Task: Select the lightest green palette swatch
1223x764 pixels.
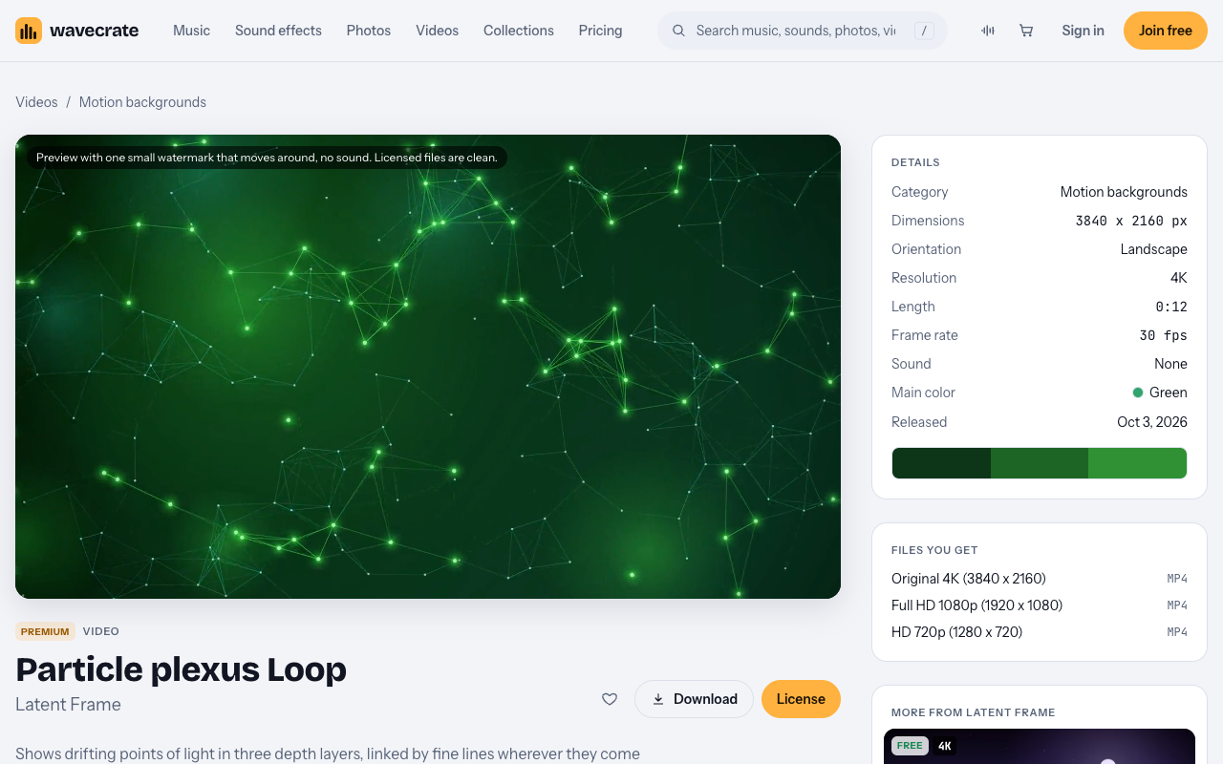Action: (x=1137, y=463)
